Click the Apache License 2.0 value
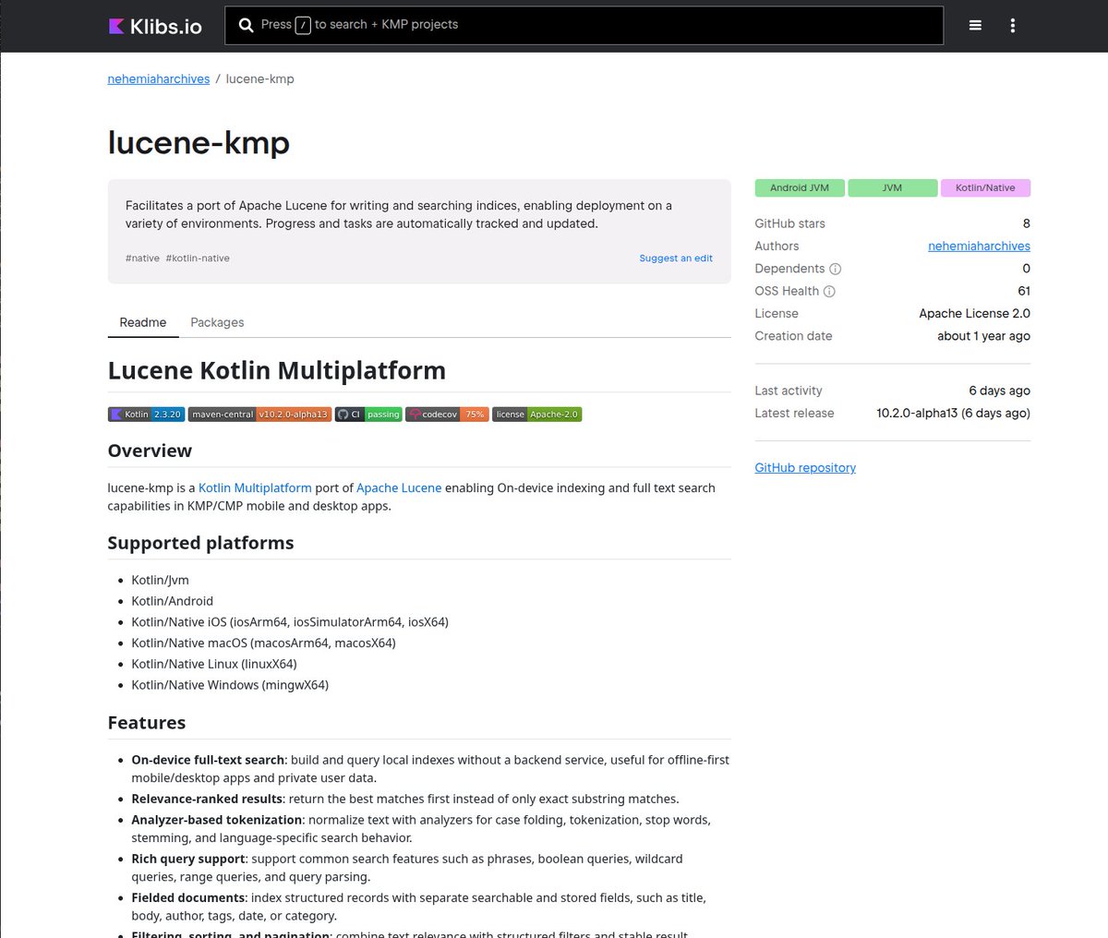This screenshot has width=1108, height=938. coord(974,314)
